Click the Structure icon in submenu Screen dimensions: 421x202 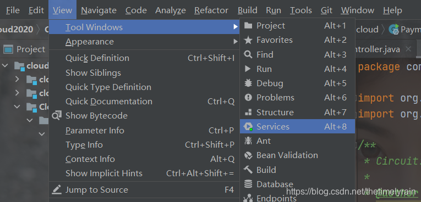tap(248, 112)
